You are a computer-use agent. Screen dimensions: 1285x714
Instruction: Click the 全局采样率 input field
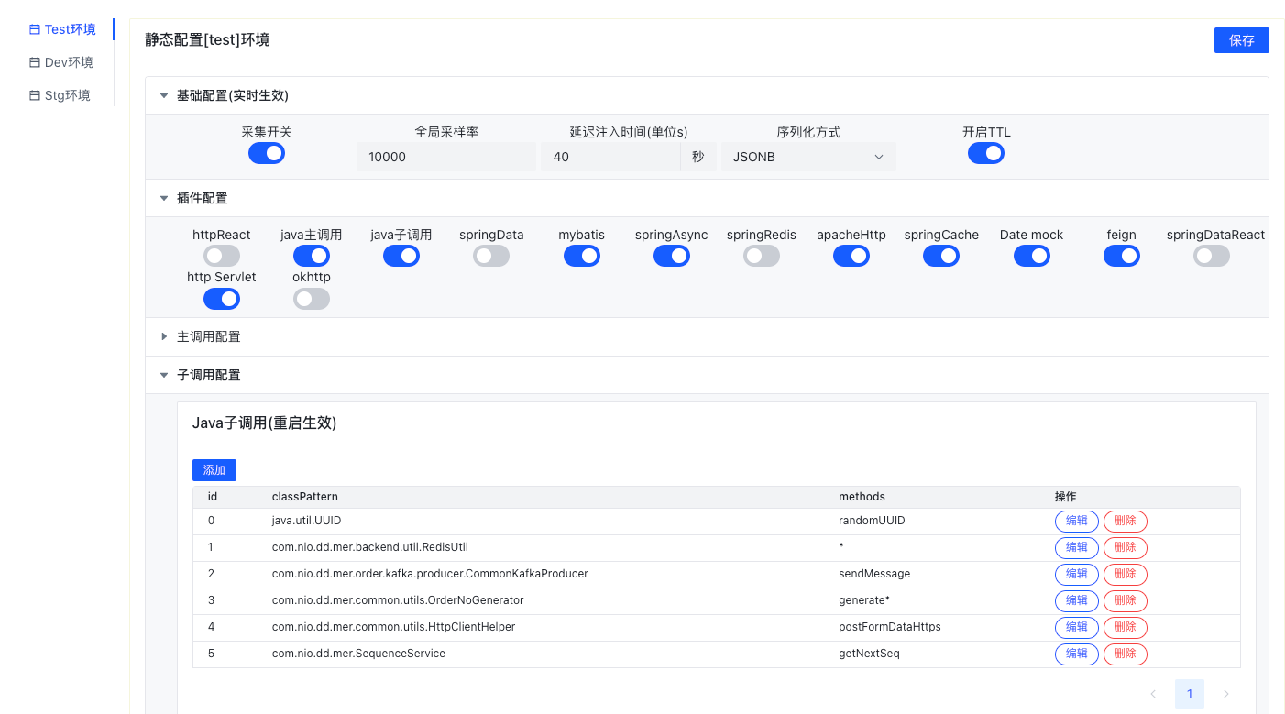click(x=446, y=157)
